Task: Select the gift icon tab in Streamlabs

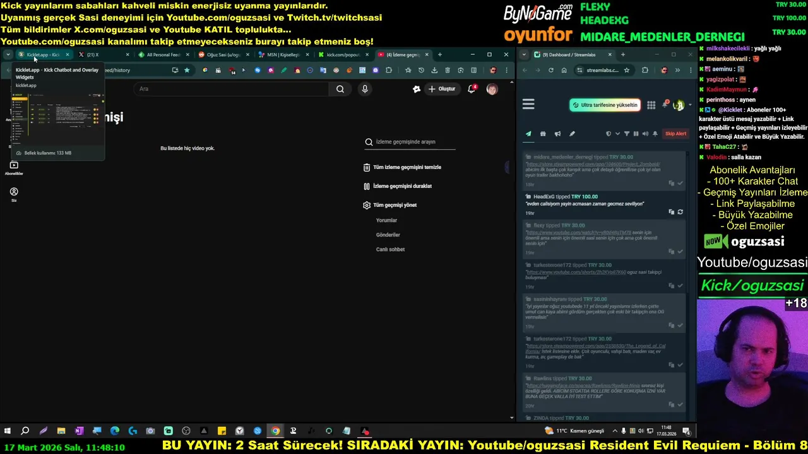Action: [543, 134]
